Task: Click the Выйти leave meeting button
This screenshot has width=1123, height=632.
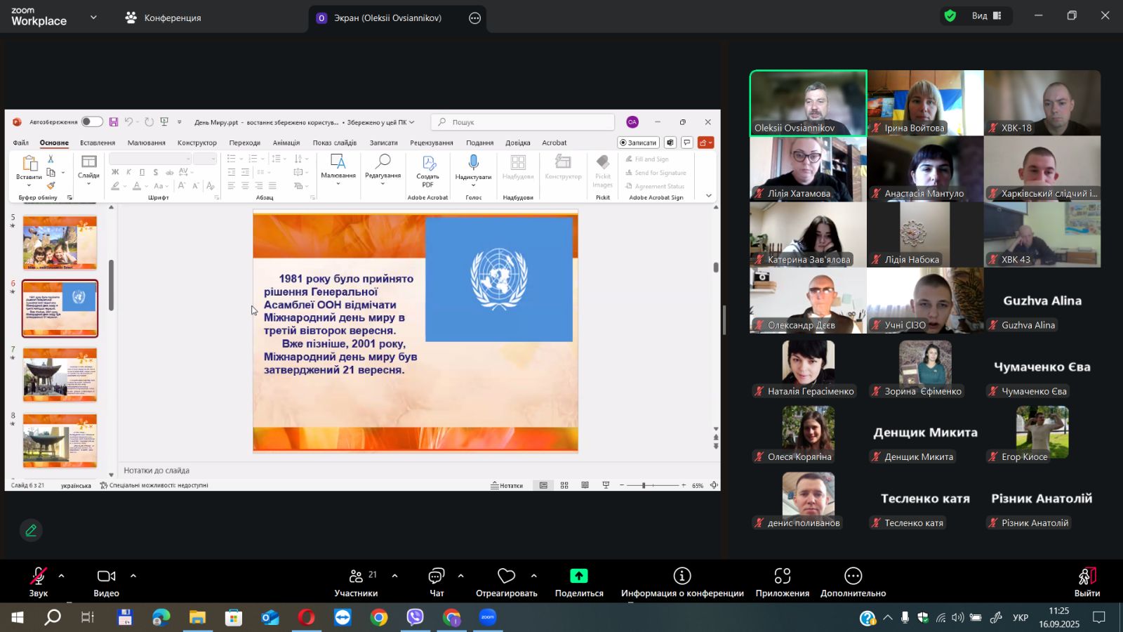Action: 1087,582
